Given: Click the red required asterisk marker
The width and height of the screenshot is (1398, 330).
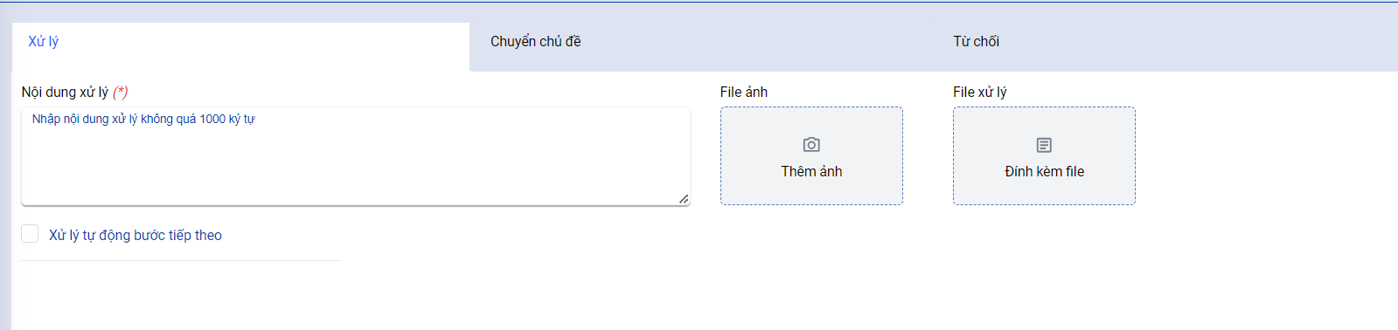Looking at the screenshot, I should (x=121, y=92).
